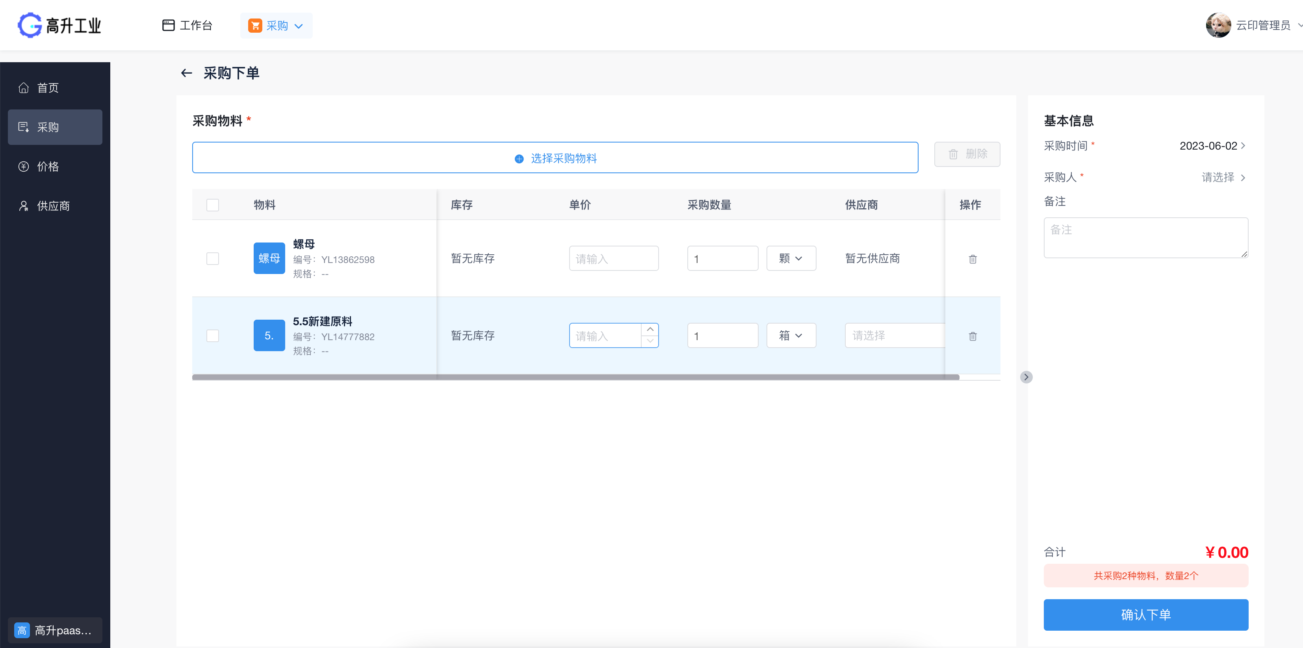Click the horizontal table scrollbar
Screen dimensions: 1303x648
click(x=575, y=377)
